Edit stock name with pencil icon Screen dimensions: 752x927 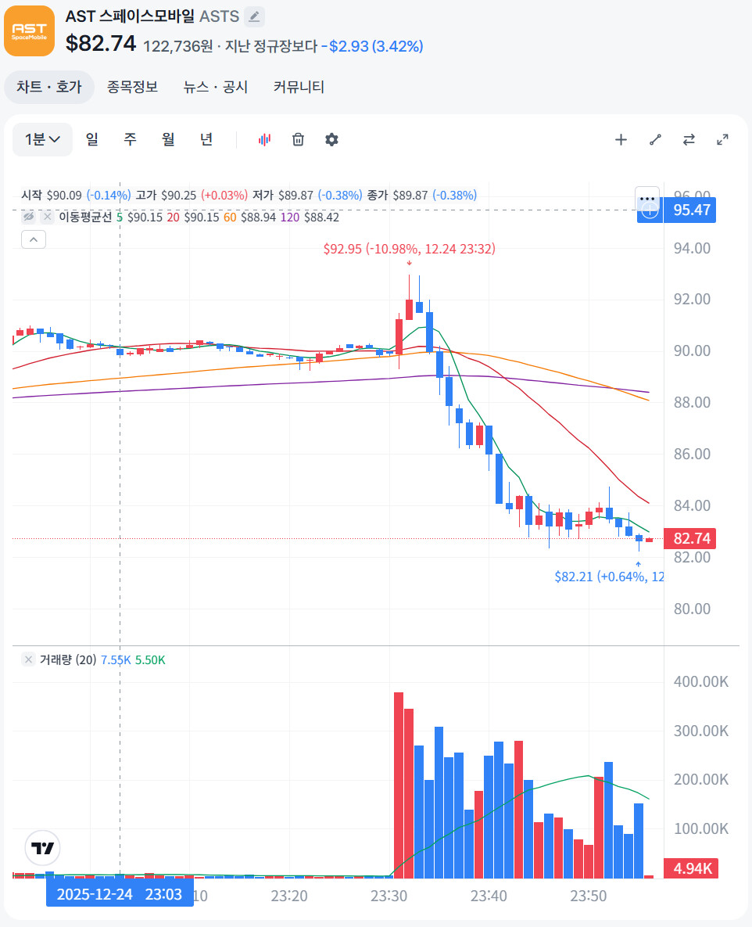[x=255, y=16]
